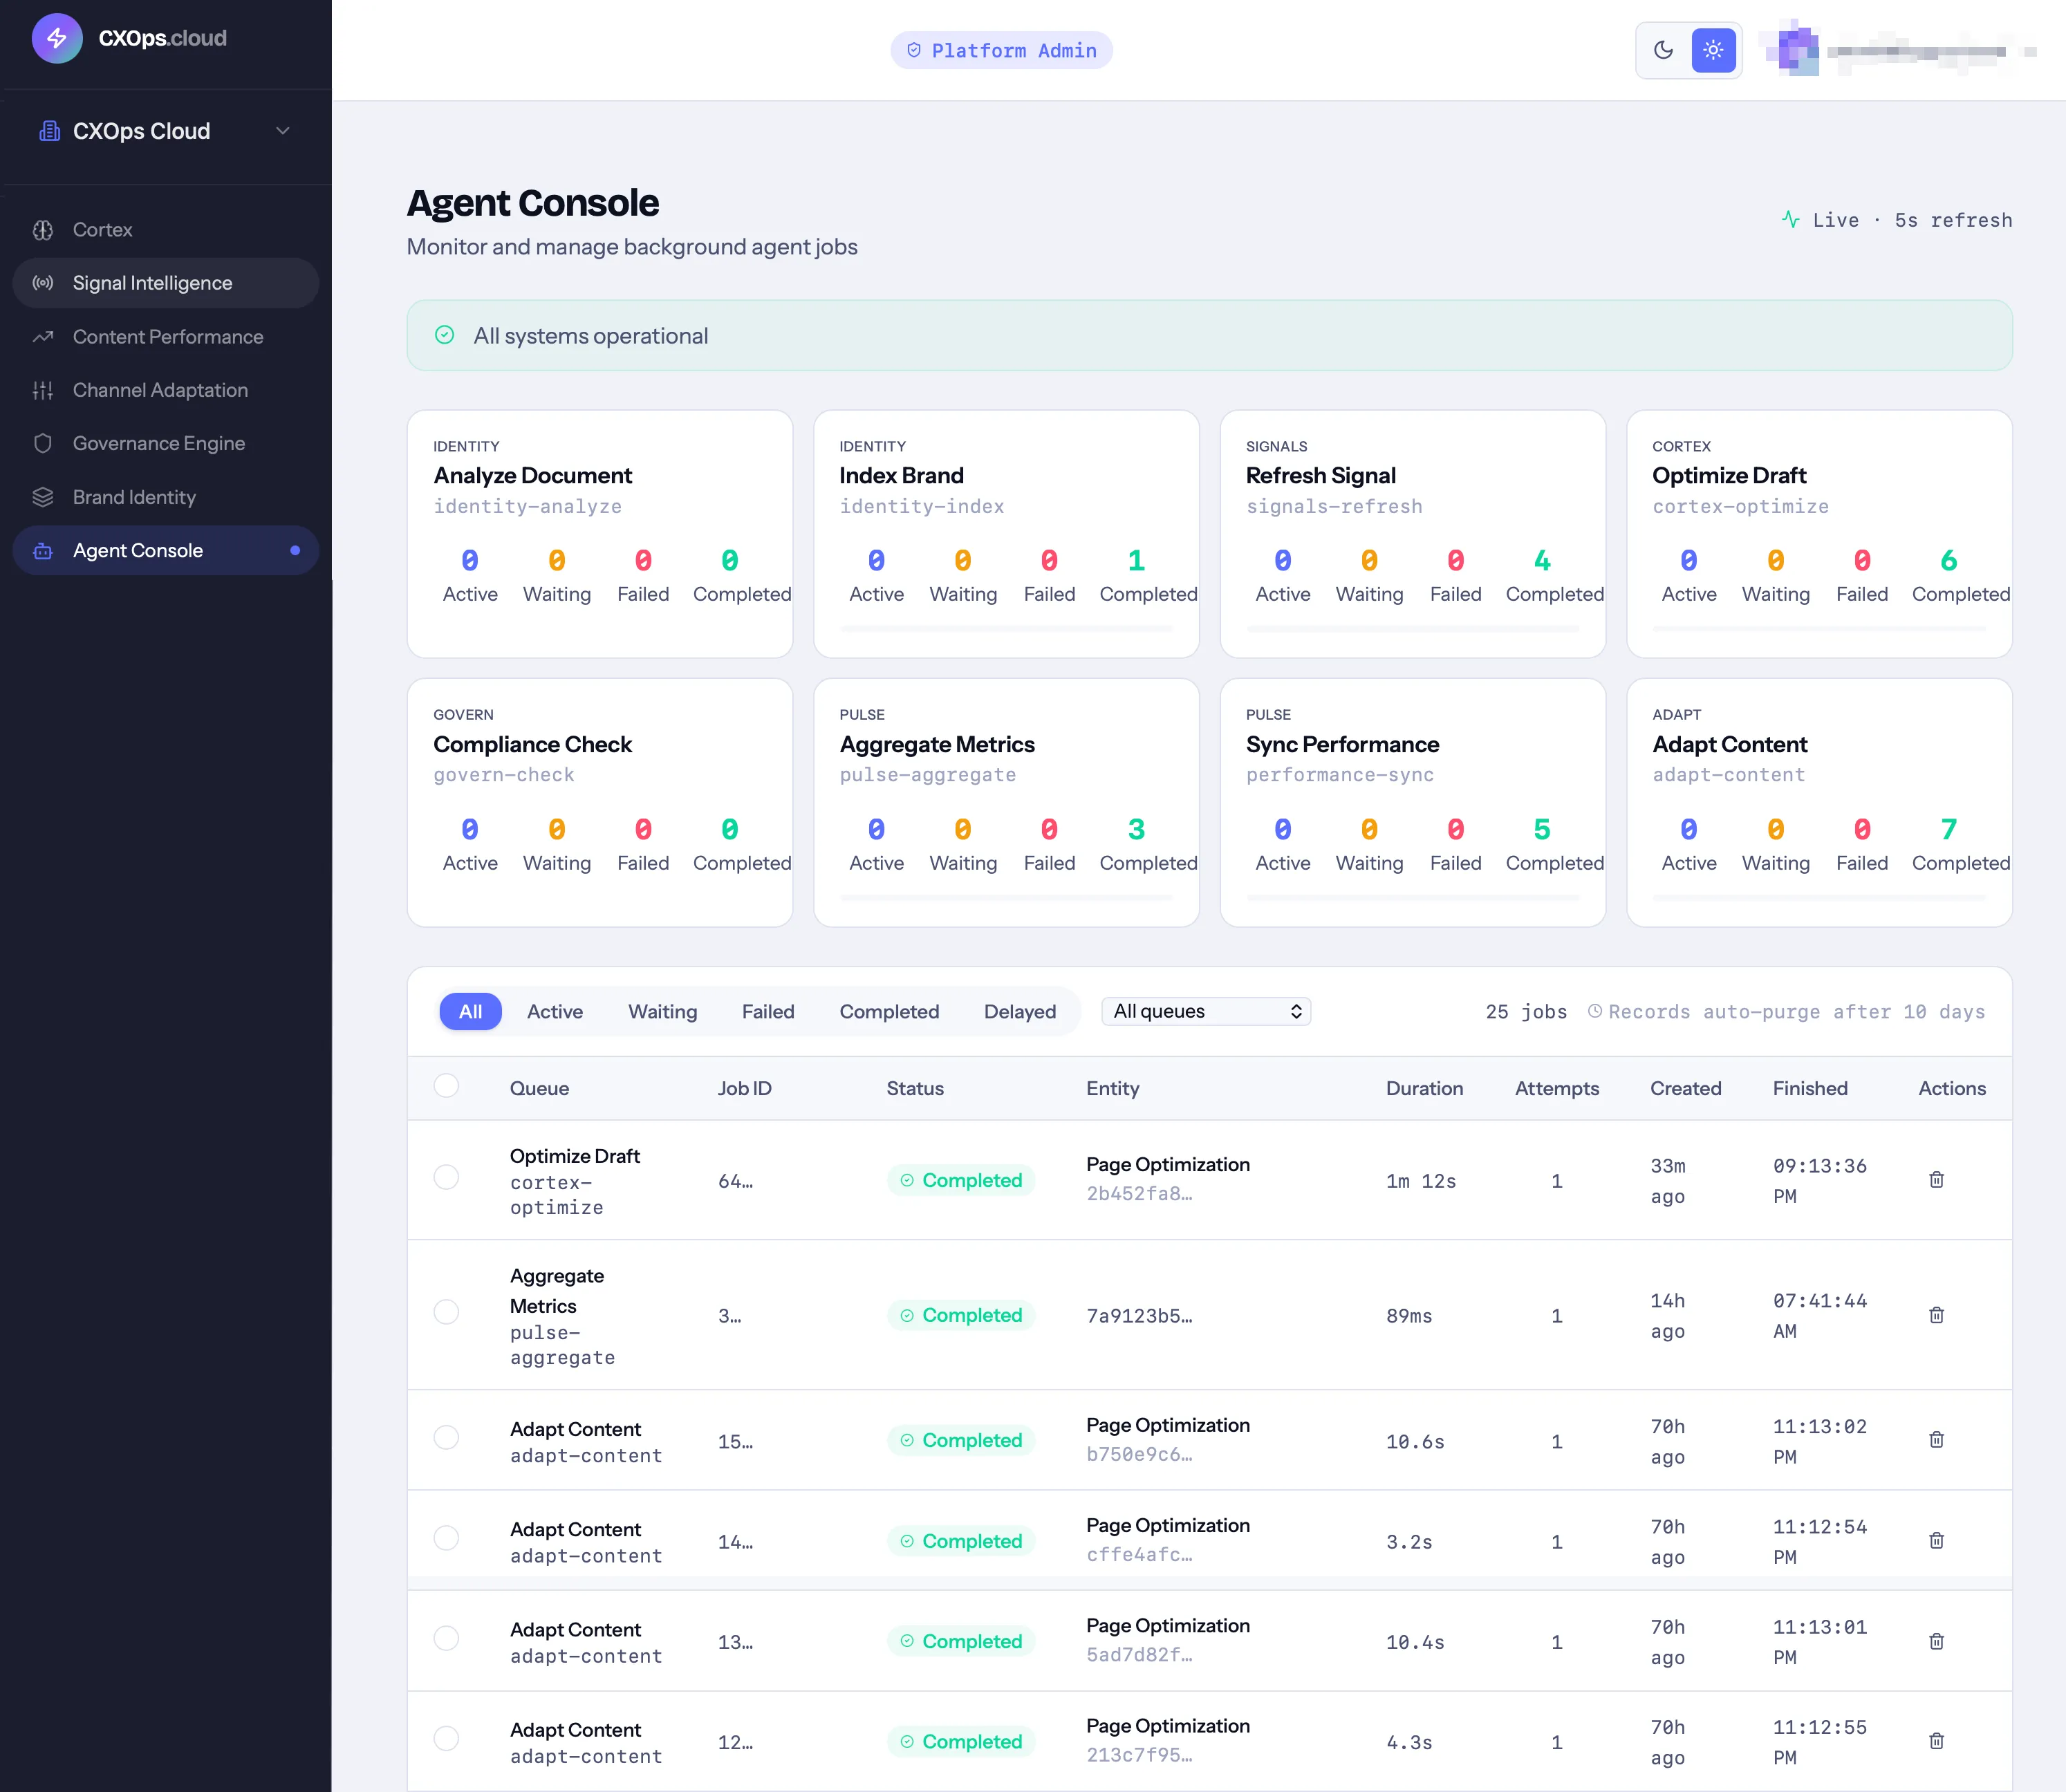This screenshot has height=1792, width=2066.
Task: Click the Completed status badge for cffe4afc…
Action: 961,1541
